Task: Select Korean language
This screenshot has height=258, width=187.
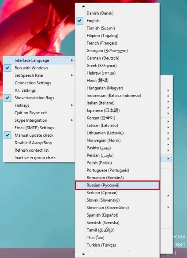Action: tap(117, 118)
